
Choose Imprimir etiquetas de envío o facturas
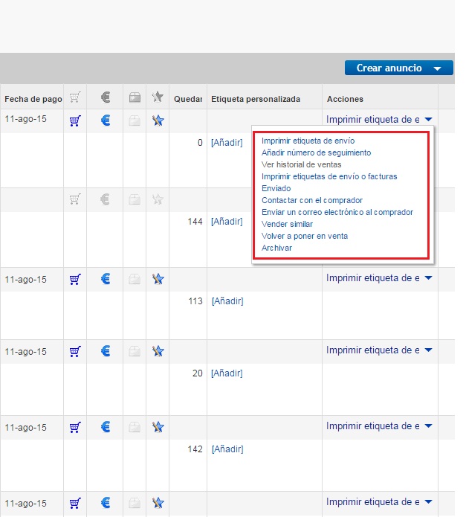[x=329, y=176]
